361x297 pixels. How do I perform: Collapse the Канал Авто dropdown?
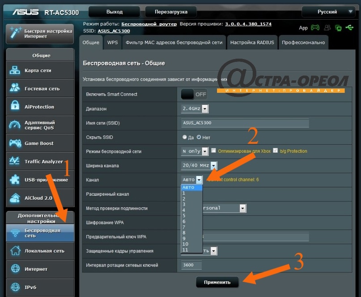tap(192, 180)
